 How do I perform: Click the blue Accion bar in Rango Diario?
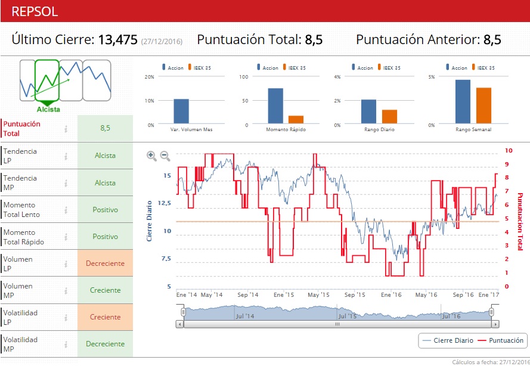369,111
